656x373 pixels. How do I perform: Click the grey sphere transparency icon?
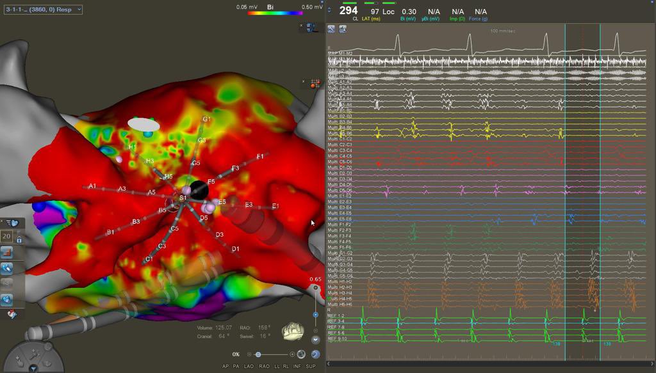[301, 354]
